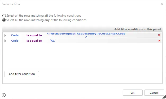
Task: Click the 'Add filter conditions to this panel' header
Action: pyautogui.click(x=137, y=29)
